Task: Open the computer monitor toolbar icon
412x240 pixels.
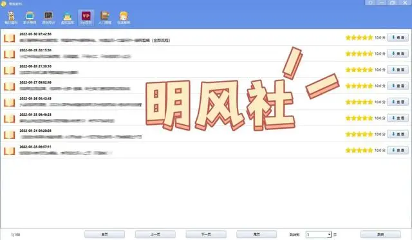Action: tap(30, 17)
